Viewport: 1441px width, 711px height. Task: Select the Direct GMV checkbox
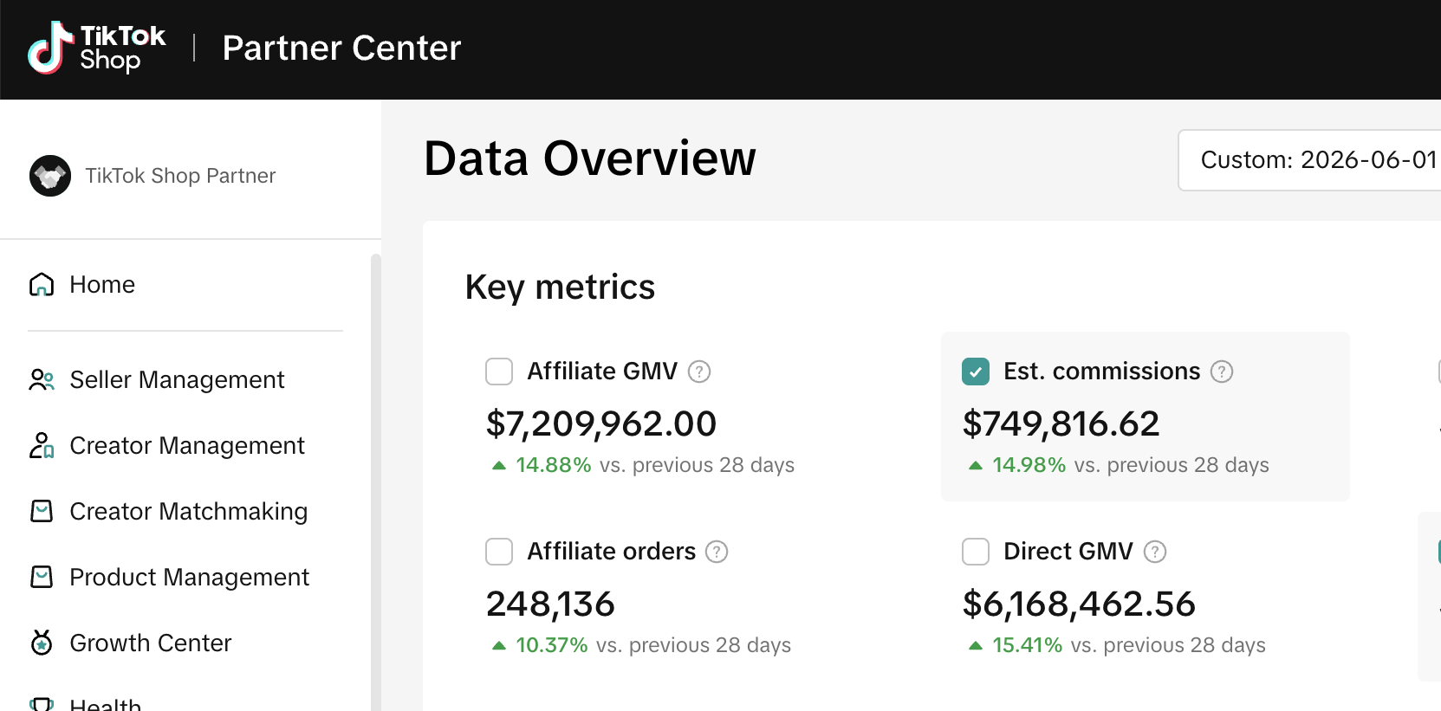point(976,552)
